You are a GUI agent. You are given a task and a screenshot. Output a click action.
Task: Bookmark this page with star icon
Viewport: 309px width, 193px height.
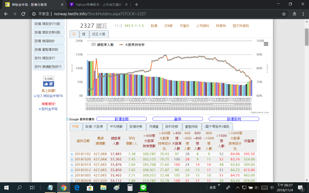pos(284,14)
